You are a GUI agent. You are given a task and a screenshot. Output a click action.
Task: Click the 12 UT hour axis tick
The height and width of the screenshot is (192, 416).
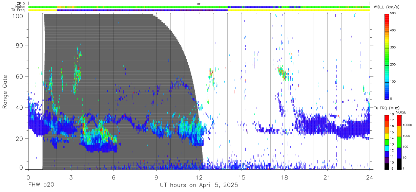pos(199,177)
